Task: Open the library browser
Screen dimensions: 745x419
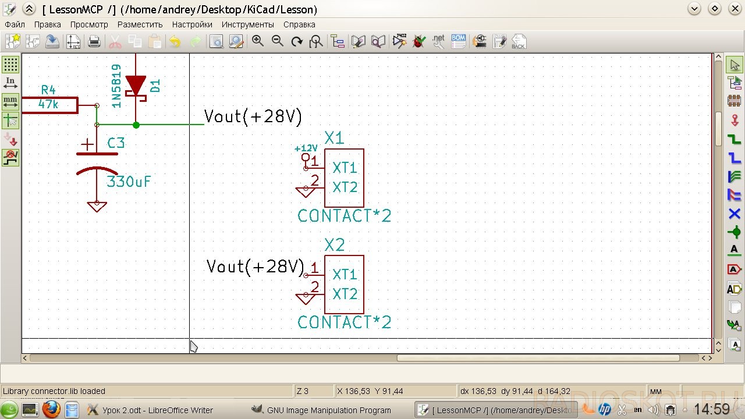Action: click(378, 41)
